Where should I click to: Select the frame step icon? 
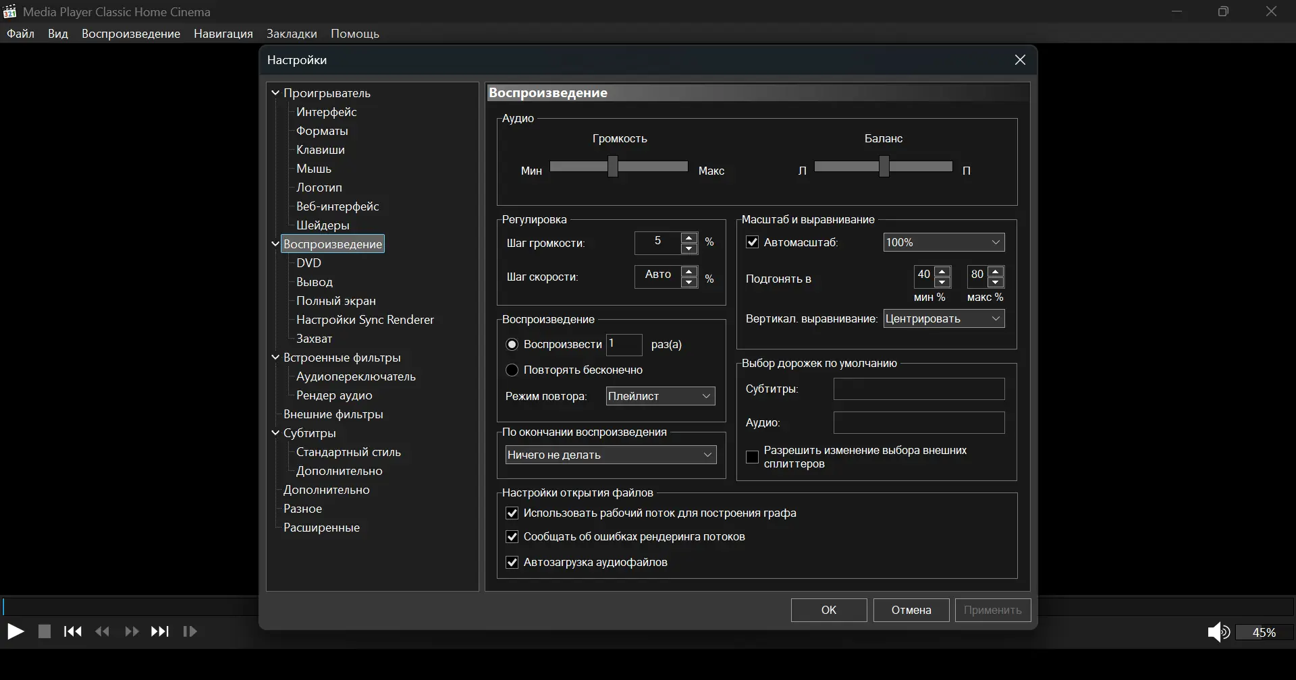click(x=190, y=631)
